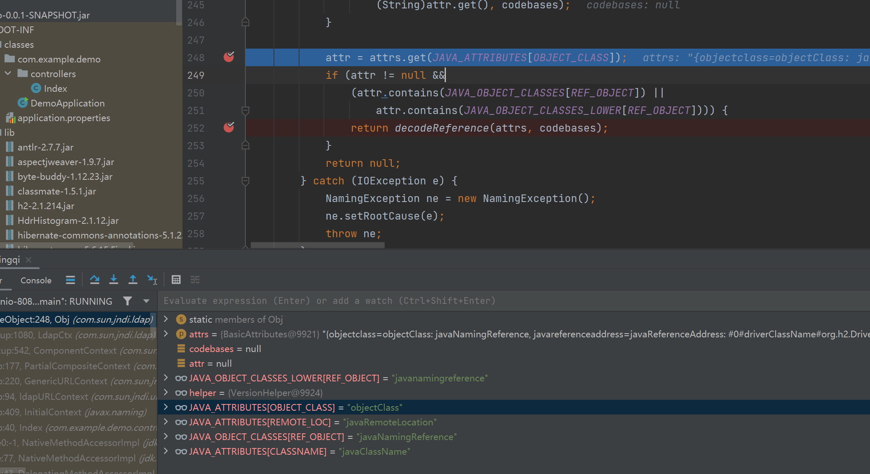
Task: Click Run to Cursor icon
Action: [152, 280]
